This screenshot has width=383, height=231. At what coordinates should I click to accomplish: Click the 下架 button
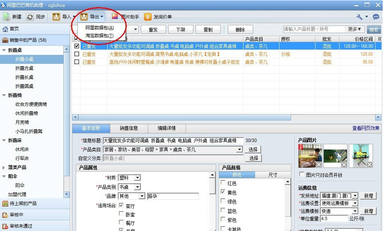coord(180,30)
